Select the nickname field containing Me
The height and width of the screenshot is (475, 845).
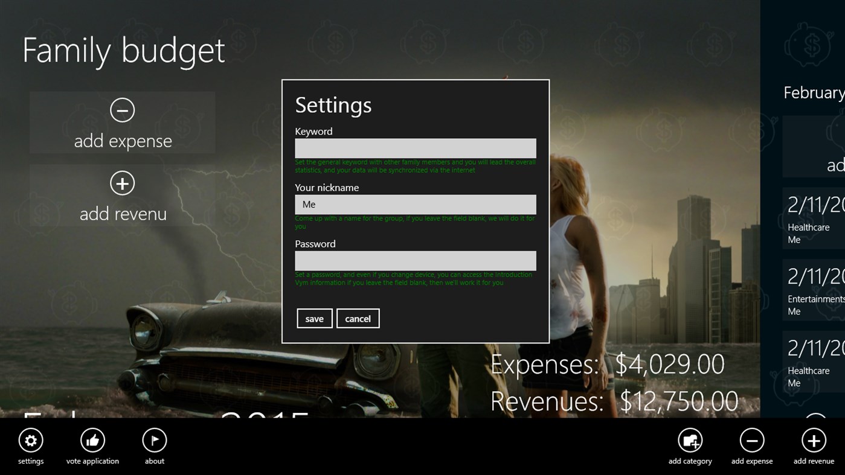click(x=415, y=204)
